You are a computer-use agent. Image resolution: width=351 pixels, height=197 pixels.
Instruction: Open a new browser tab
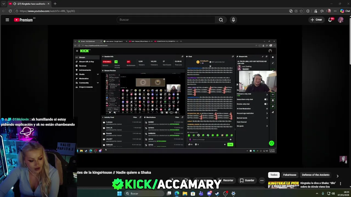(55, 4)
